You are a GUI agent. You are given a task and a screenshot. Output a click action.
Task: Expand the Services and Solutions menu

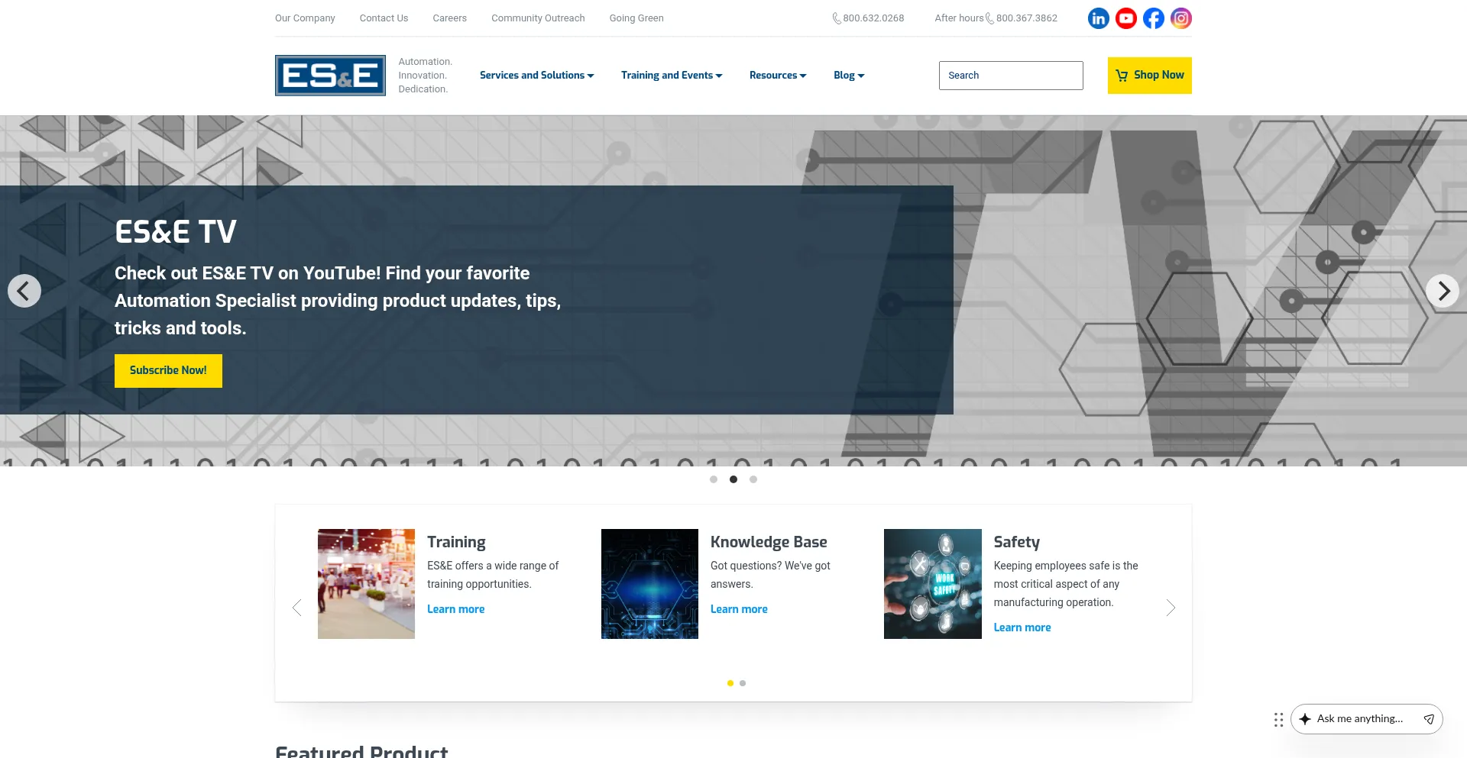(x=536, y=75)
